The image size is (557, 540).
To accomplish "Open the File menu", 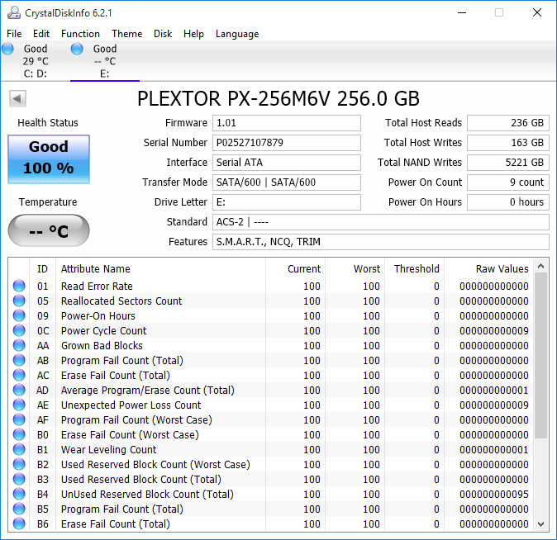I will (x=14, y=34).
